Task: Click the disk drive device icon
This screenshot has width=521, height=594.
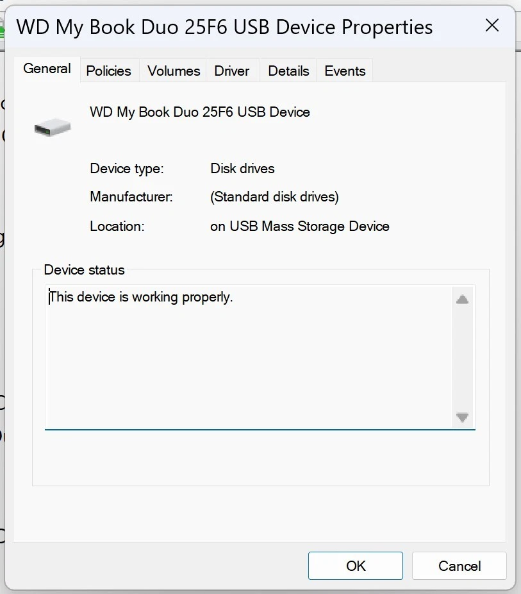Action: point(52,126)
